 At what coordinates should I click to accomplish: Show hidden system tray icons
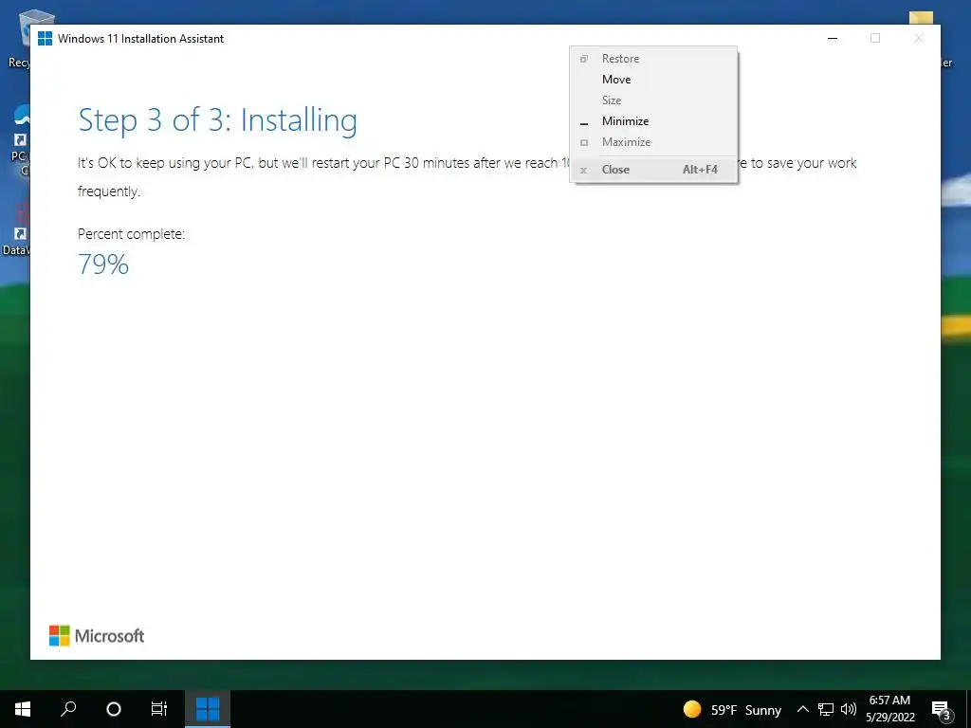pyautogui.click(x=802, y=709)
